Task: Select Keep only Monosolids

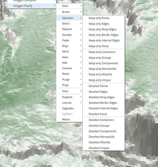Action: (x=103, y=69)
